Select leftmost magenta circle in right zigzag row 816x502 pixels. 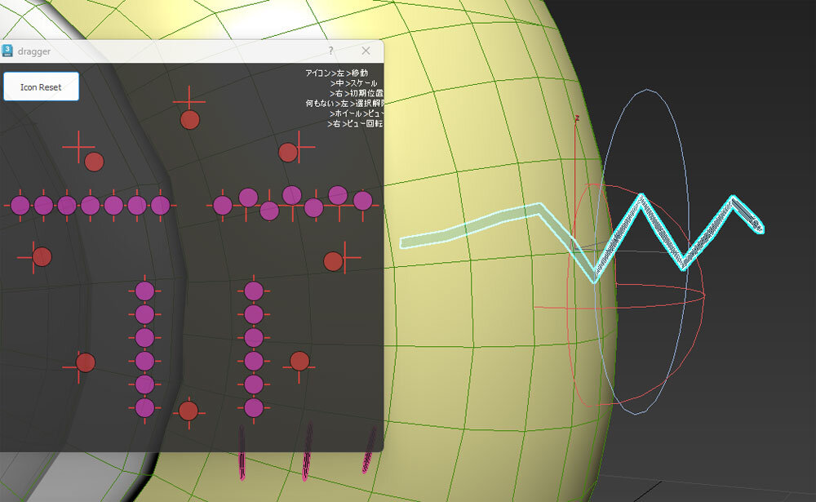pyautogui.click(x=223, y=205)
